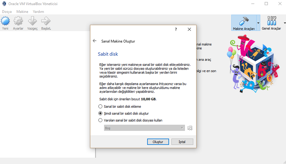Click the Yeni (New) machine icon
The width and height of the screenshot is (286, 164).
[5, 21]
